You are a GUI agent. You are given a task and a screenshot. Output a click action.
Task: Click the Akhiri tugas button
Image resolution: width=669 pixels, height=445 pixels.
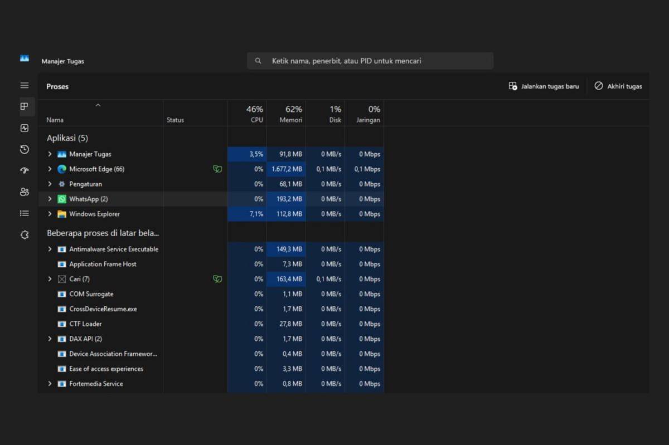[618, 86]
